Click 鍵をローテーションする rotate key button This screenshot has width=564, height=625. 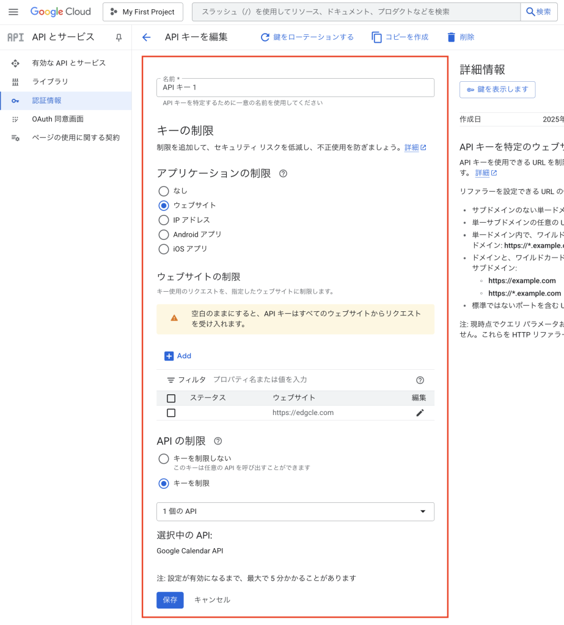(x=307, y=37)
